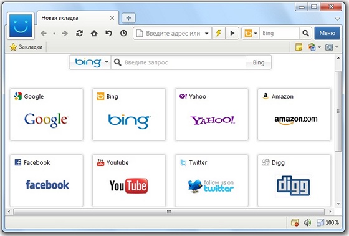Click the undo closed tab icon
The width and height of the screenshot is (349, 236).
tap(108, 34)
